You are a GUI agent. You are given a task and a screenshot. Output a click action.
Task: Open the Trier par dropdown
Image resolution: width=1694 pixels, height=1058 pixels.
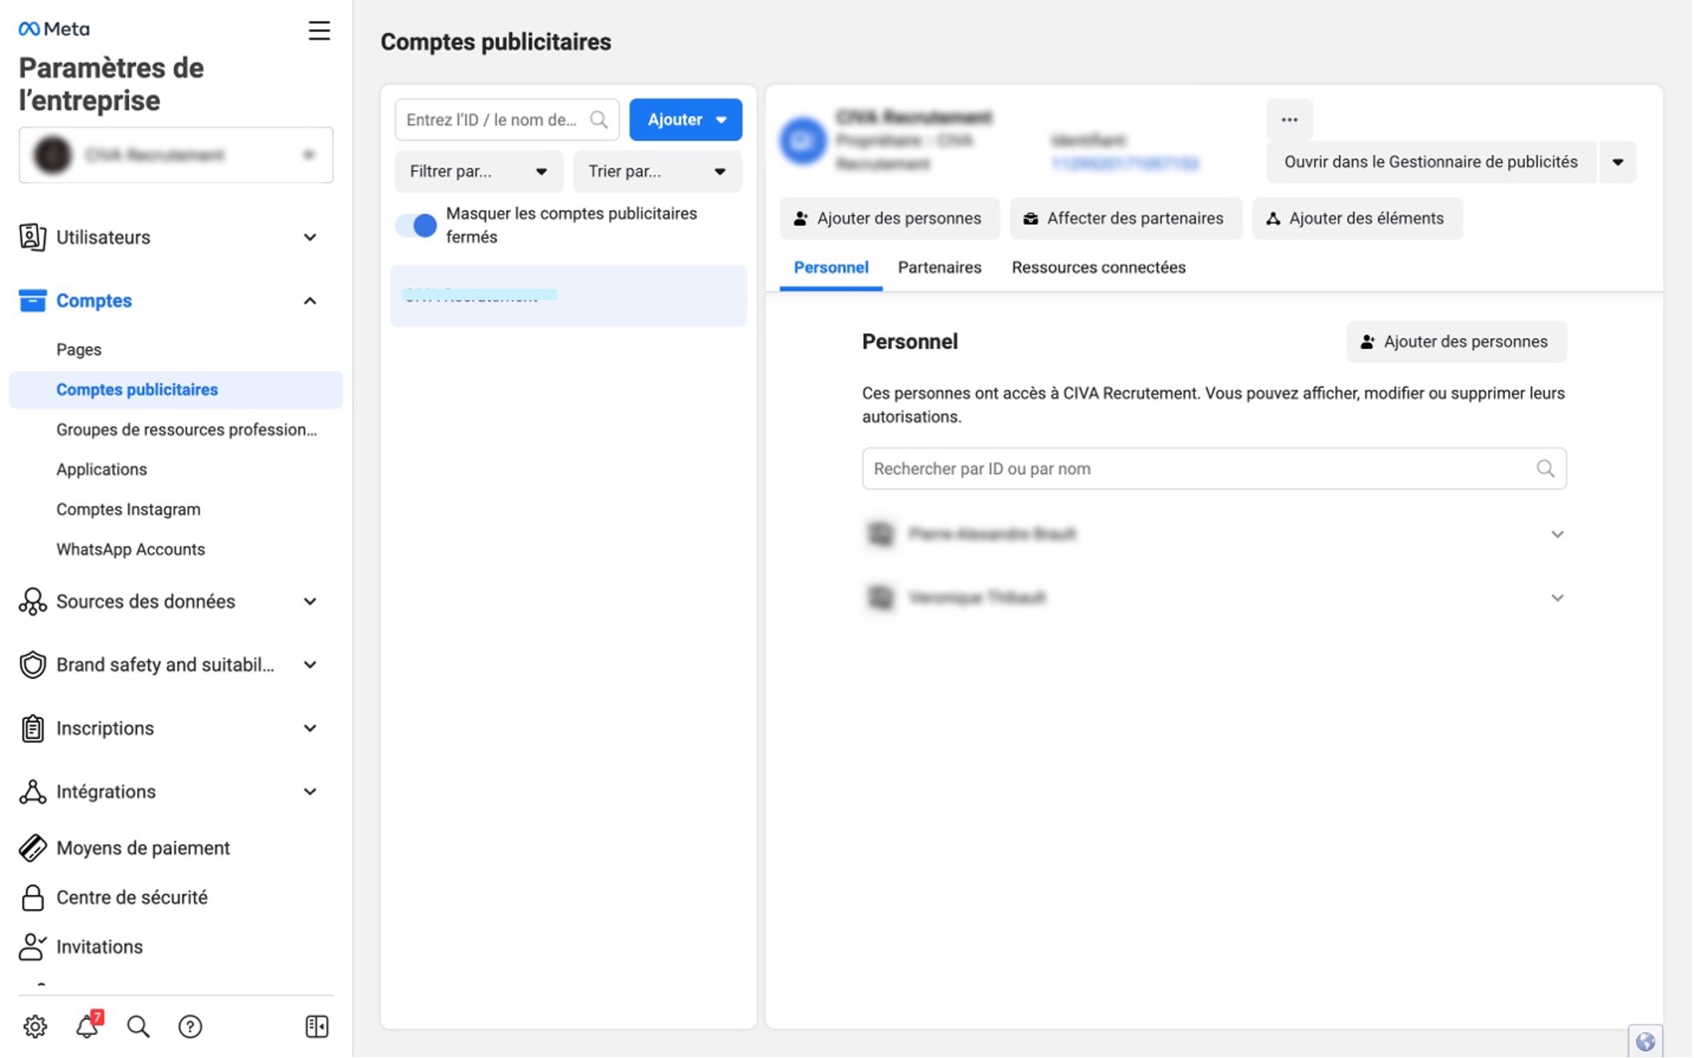click(x=657, y=171)
